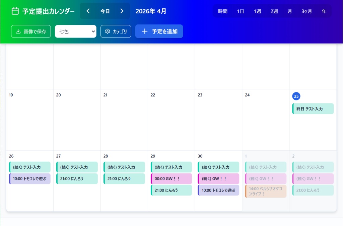343x226 pixels.
Task: Open 14:00 ペルソナオケコンライブ！ event
Action: click(x=266, y=191)
